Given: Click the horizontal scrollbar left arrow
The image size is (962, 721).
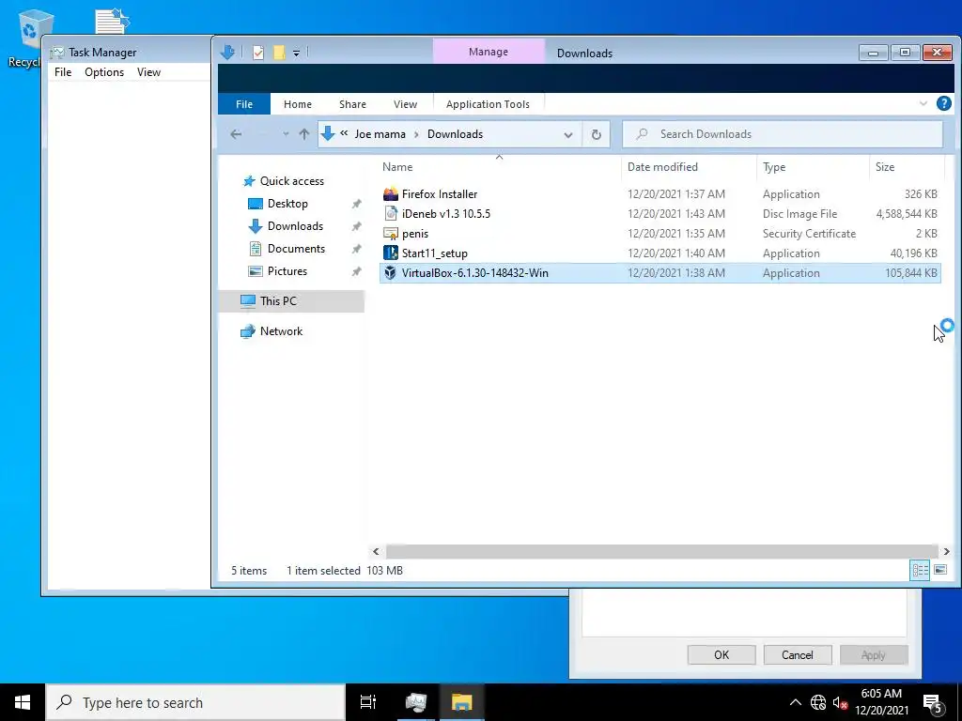Looking at the screenshot, I should pyautogui.click(x=376, y=552).
